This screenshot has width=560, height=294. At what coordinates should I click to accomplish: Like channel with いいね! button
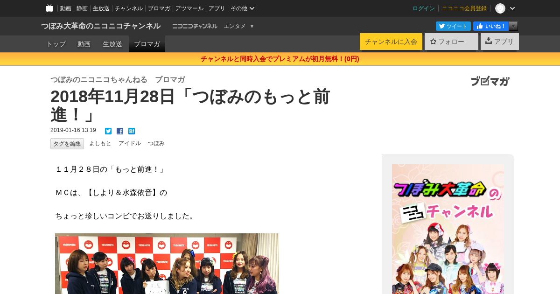click(x=491, y=26)
